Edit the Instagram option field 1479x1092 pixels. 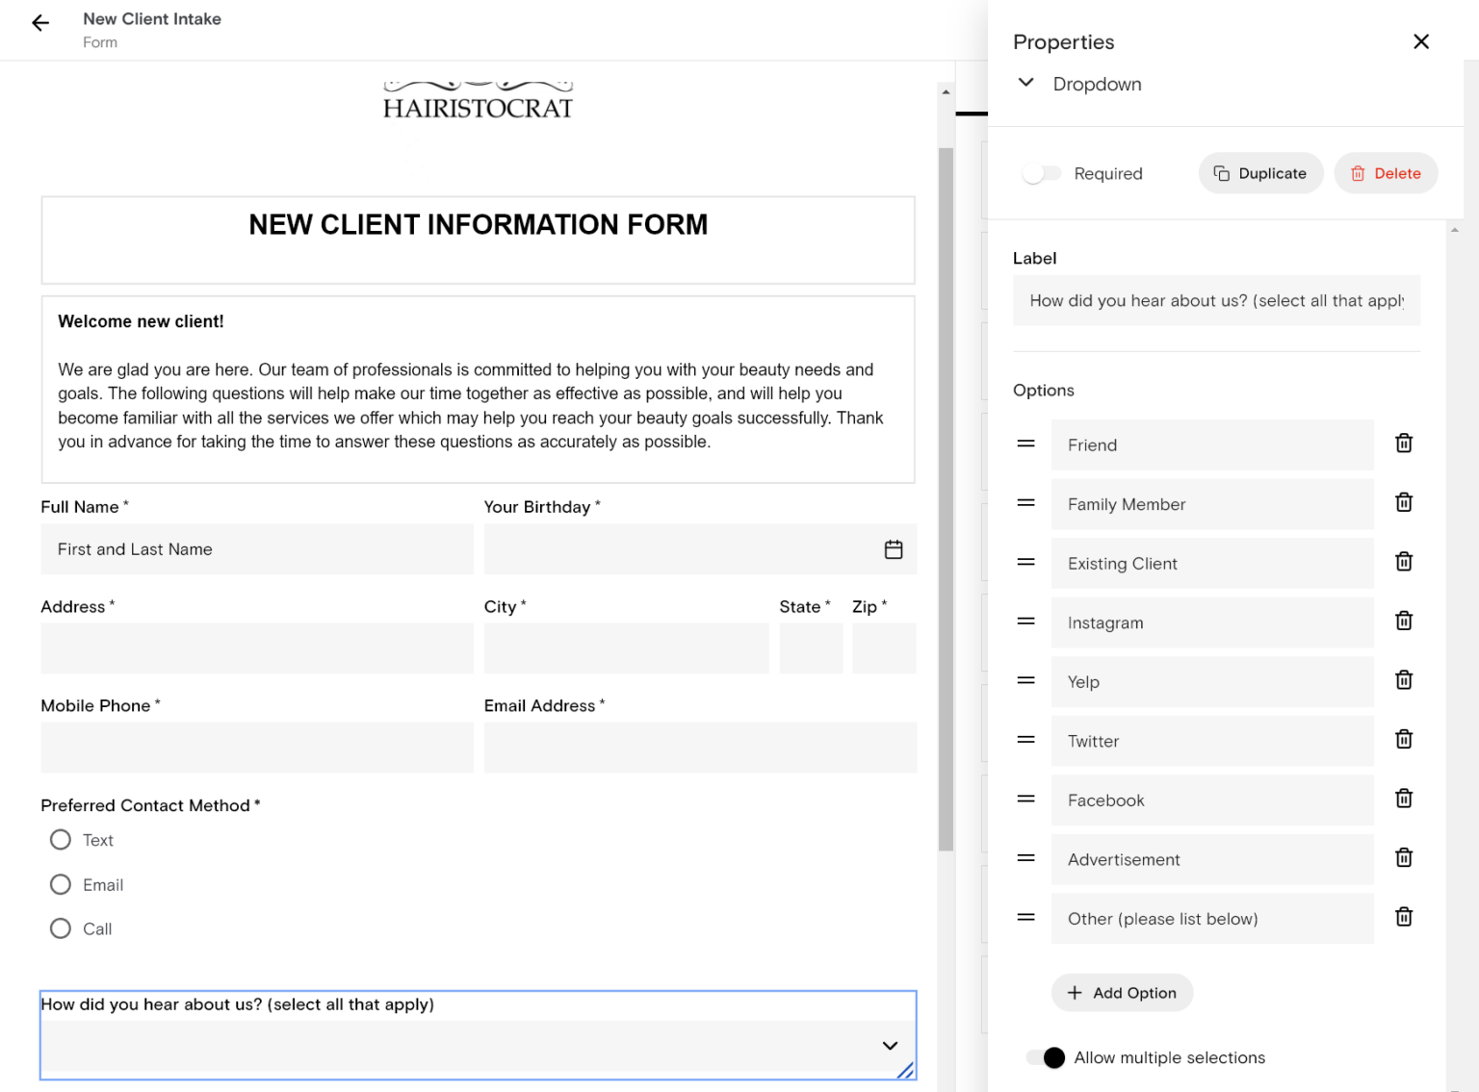[1212, 622]
